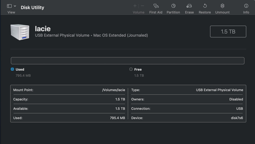This screenshot has height=144, width=255.
Task: Click the Disk Utility window title
Action: point(32,7)
